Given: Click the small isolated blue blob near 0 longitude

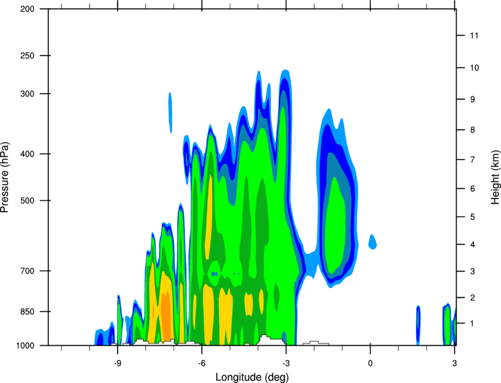Looking at the screenshot, I should pos(373,242).
